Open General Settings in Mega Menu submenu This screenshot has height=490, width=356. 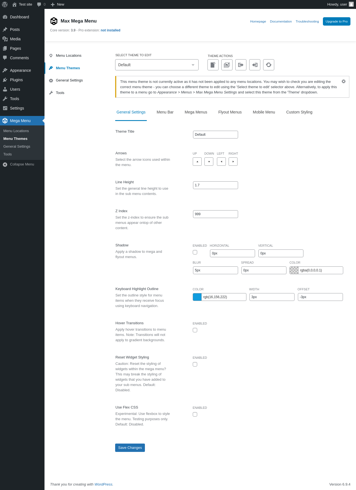17,147
